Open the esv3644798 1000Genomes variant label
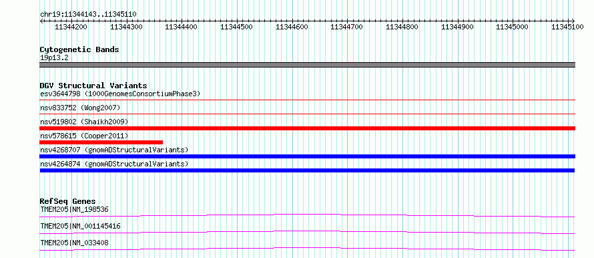 click(x=120, y=94)
